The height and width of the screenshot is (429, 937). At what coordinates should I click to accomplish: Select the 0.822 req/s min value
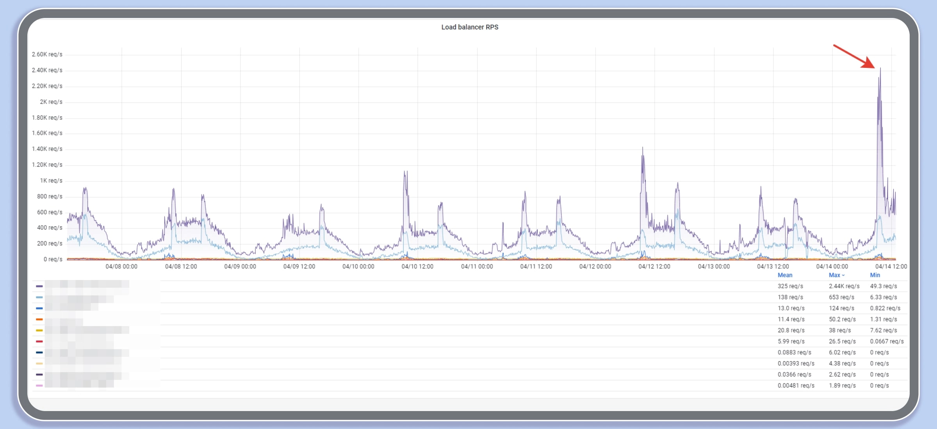click(x=885, y=308)
